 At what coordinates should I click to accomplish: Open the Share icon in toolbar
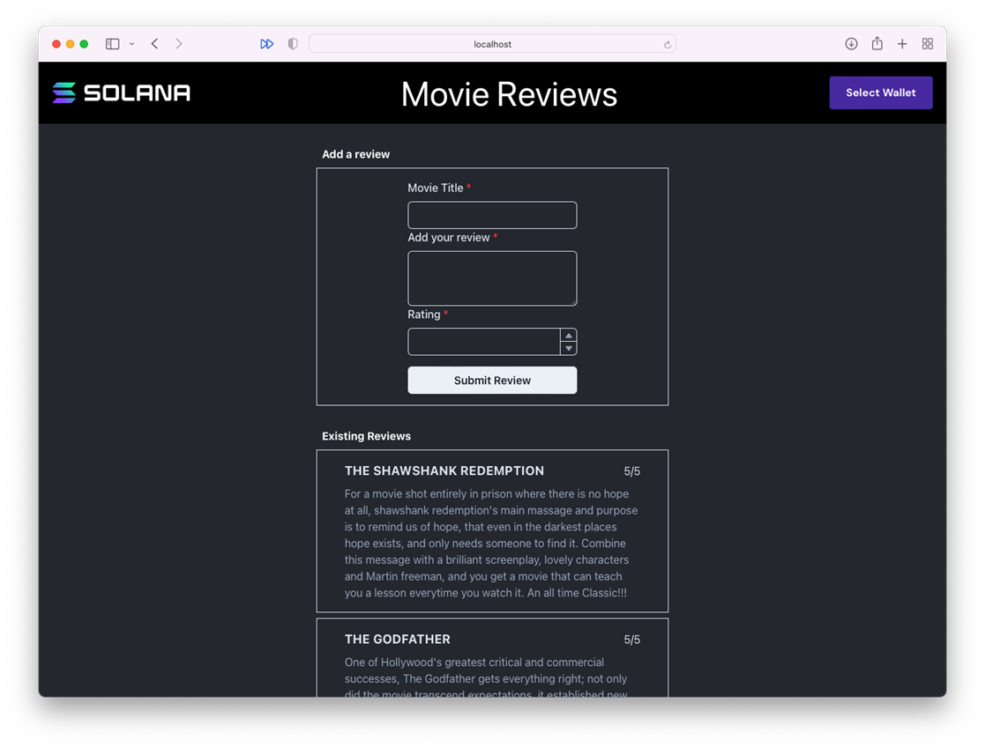pyautogui.click(x=877, y=44)
